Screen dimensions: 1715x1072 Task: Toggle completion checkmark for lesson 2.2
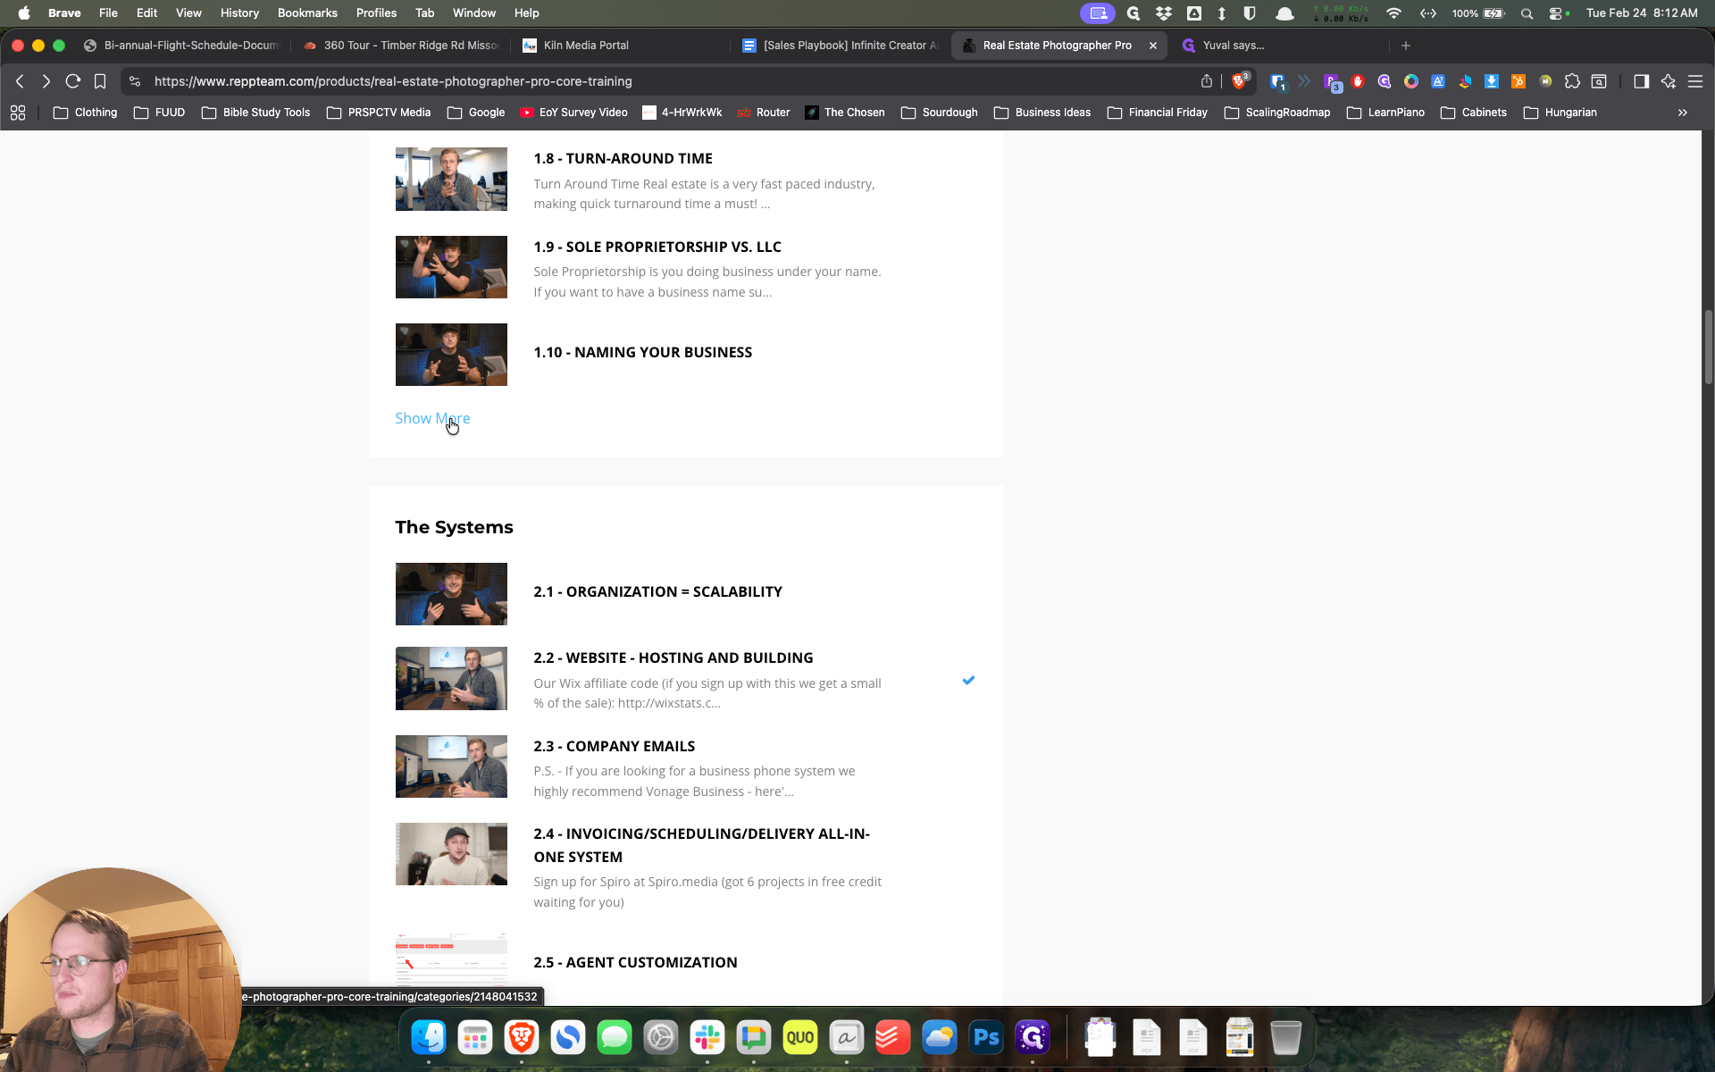[968, 680]
